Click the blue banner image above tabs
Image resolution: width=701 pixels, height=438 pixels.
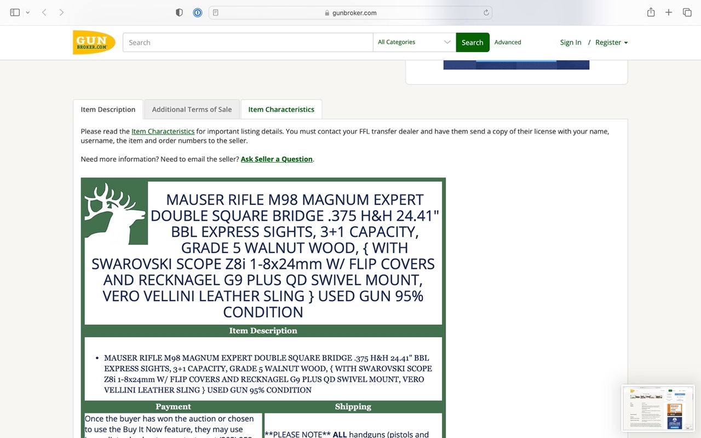click(516, 65)
